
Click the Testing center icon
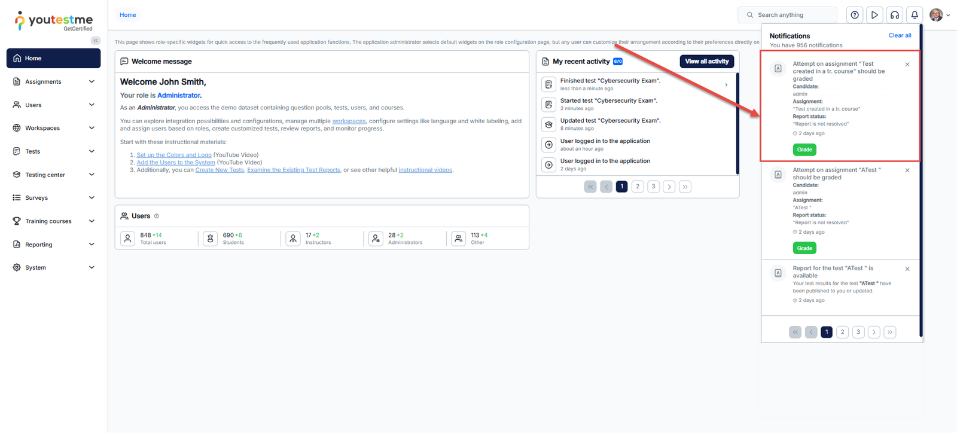pyautogui.click(x=17, y=175)
